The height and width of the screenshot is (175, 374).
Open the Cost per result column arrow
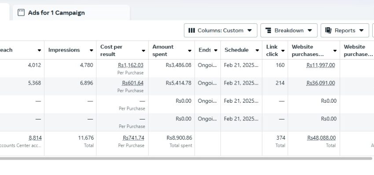(x=143, y=51)
